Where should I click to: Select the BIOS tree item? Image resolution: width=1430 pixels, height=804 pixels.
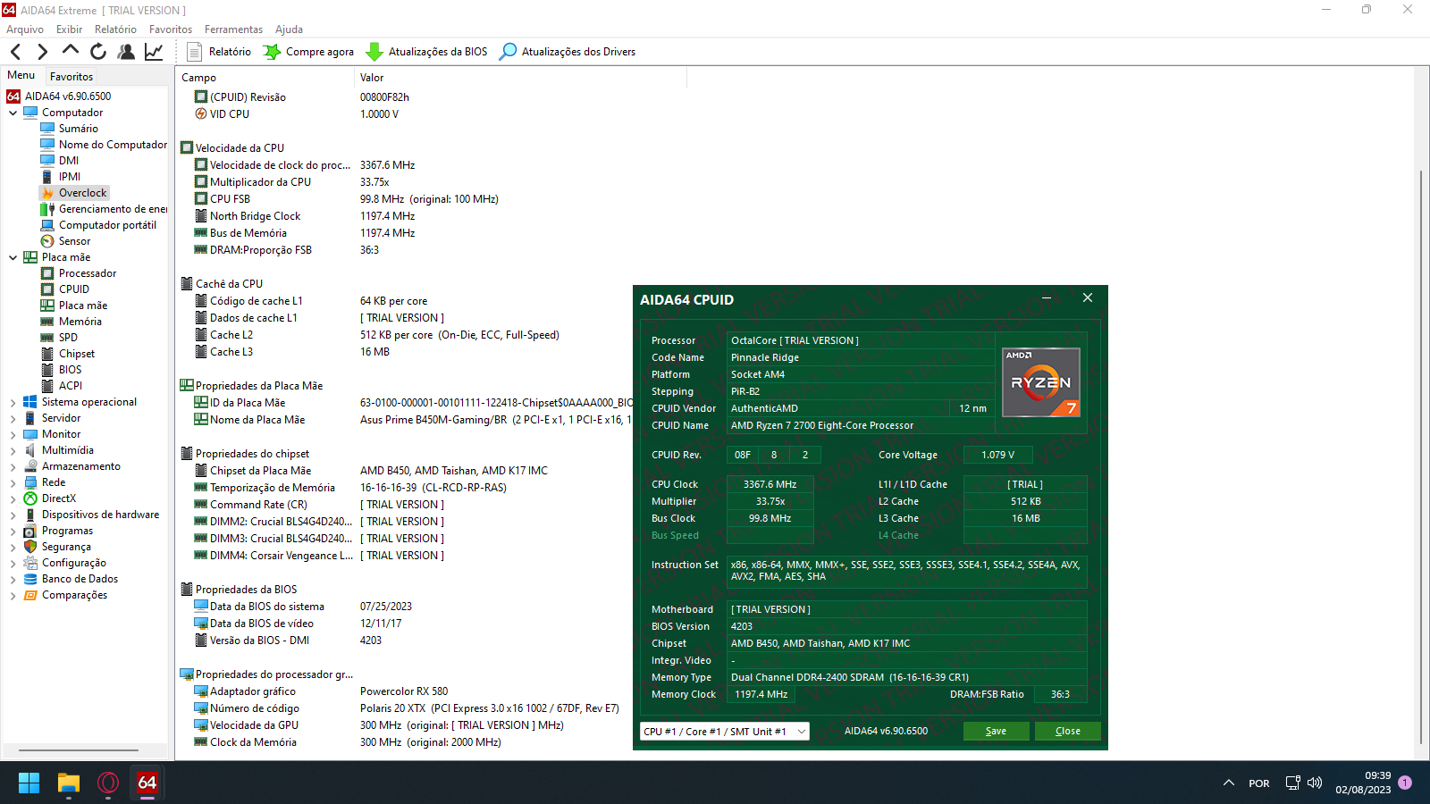[70, 370]
